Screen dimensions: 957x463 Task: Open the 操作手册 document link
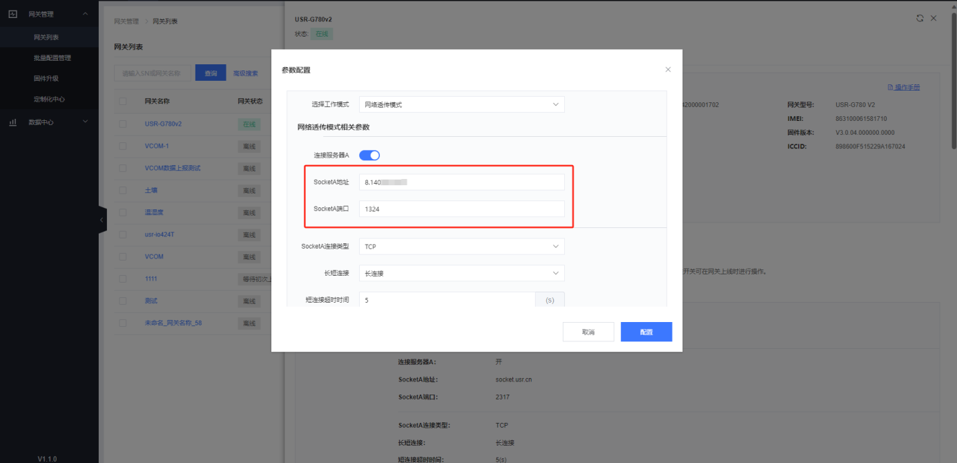click(x=903, y=87)
